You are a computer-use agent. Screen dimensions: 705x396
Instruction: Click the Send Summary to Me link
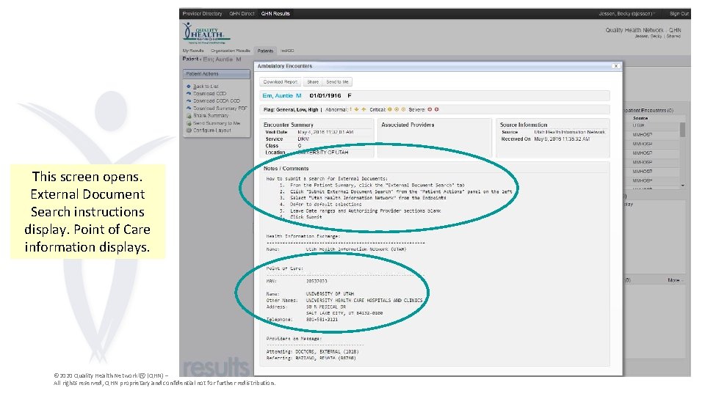point(217,123)
